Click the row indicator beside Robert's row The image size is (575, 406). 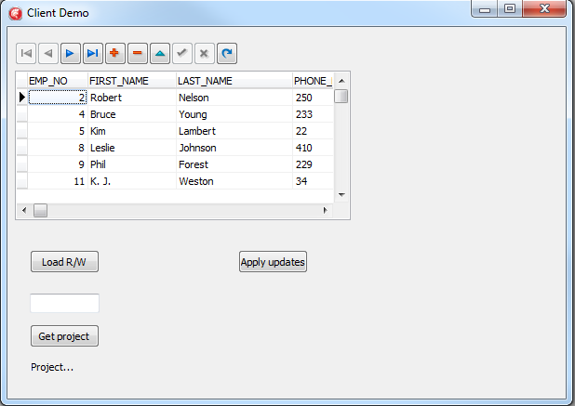point(22,98)
